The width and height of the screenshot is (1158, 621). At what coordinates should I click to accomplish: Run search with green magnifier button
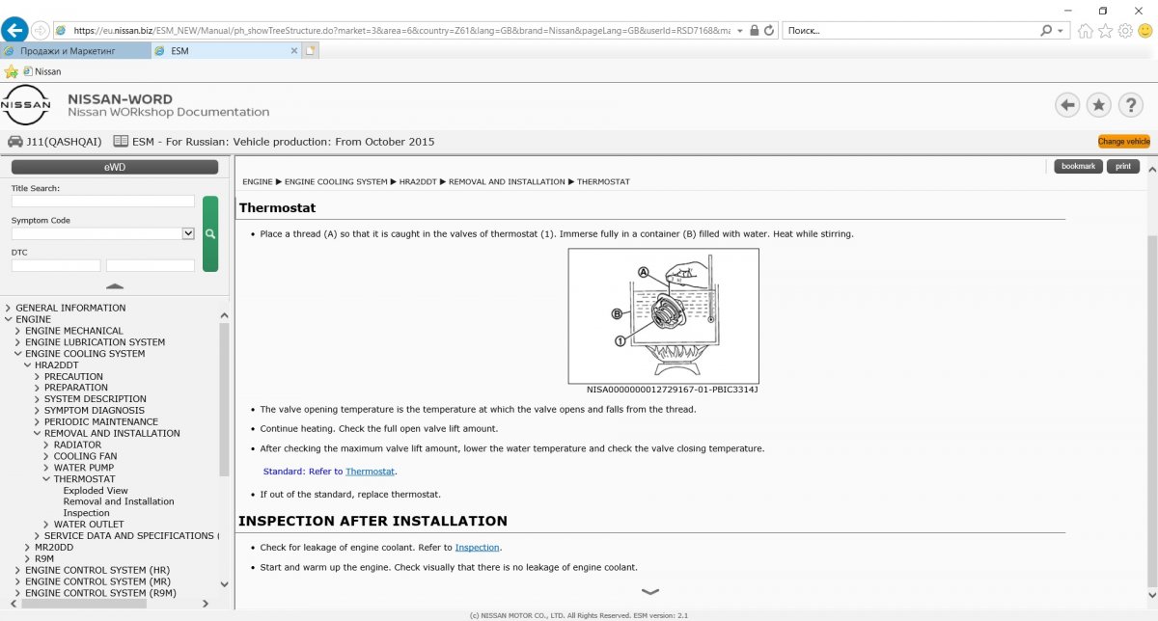click(210, 233)
